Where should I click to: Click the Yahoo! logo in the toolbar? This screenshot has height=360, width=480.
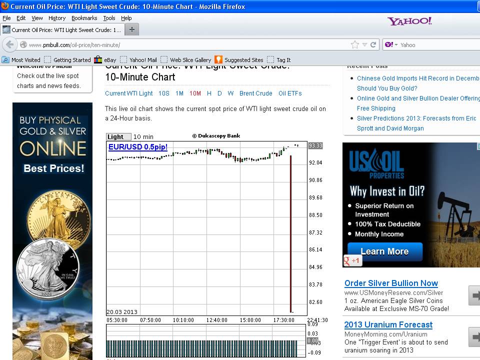pos(409,21)
